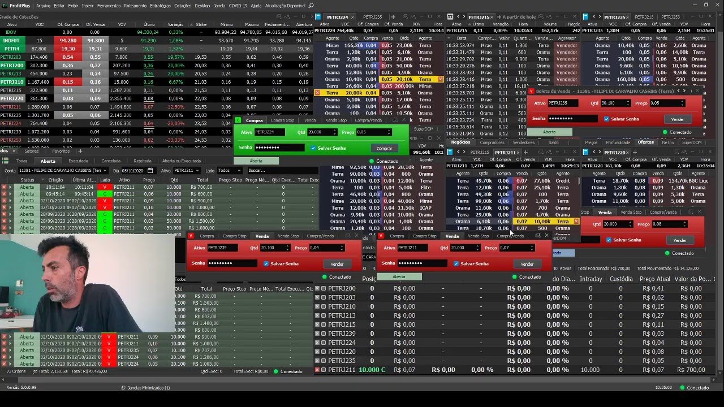Image resolution: width=724 pixels, height=407 pixels.
Task: Click the Buscar search field in orders
Action: pos(283,170)
